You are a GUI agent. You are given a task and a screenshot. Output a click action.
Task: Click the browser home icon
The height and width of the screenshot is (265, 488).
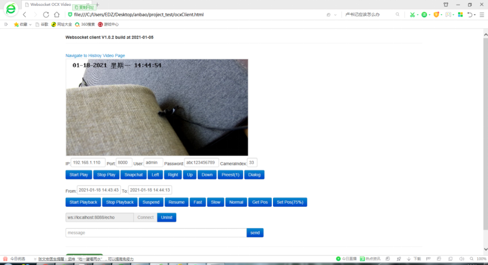pos(56,15)
